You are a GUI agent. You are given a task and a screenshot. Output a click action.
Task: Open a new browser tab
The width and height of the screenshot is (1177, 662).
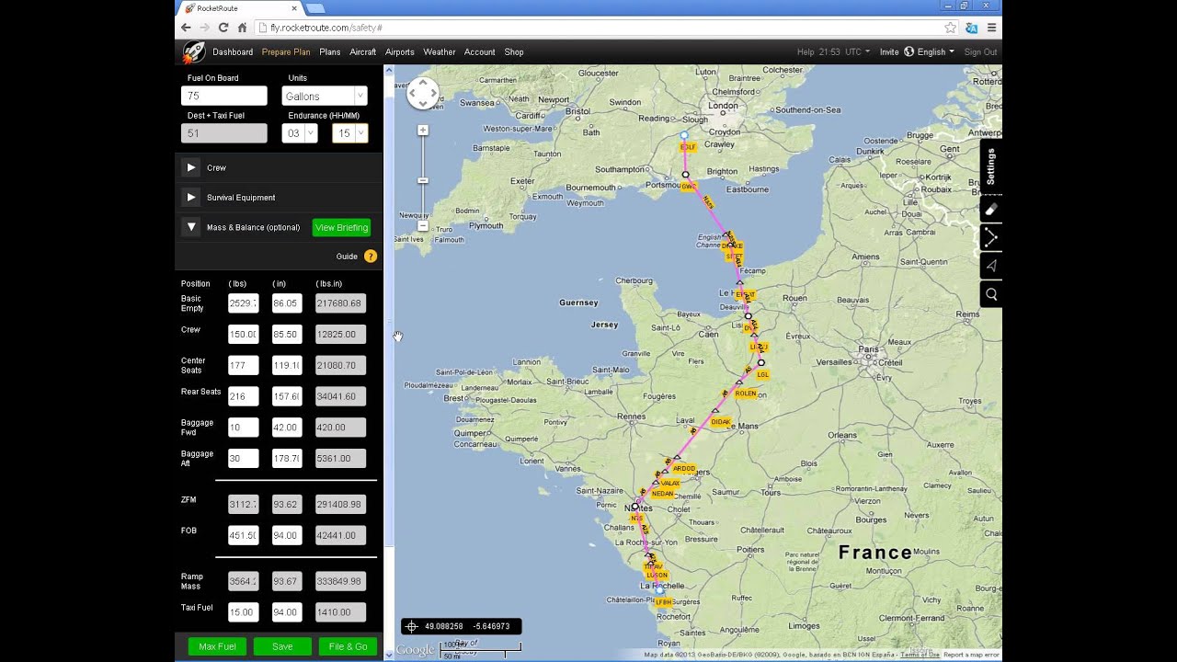coord(315,8)
